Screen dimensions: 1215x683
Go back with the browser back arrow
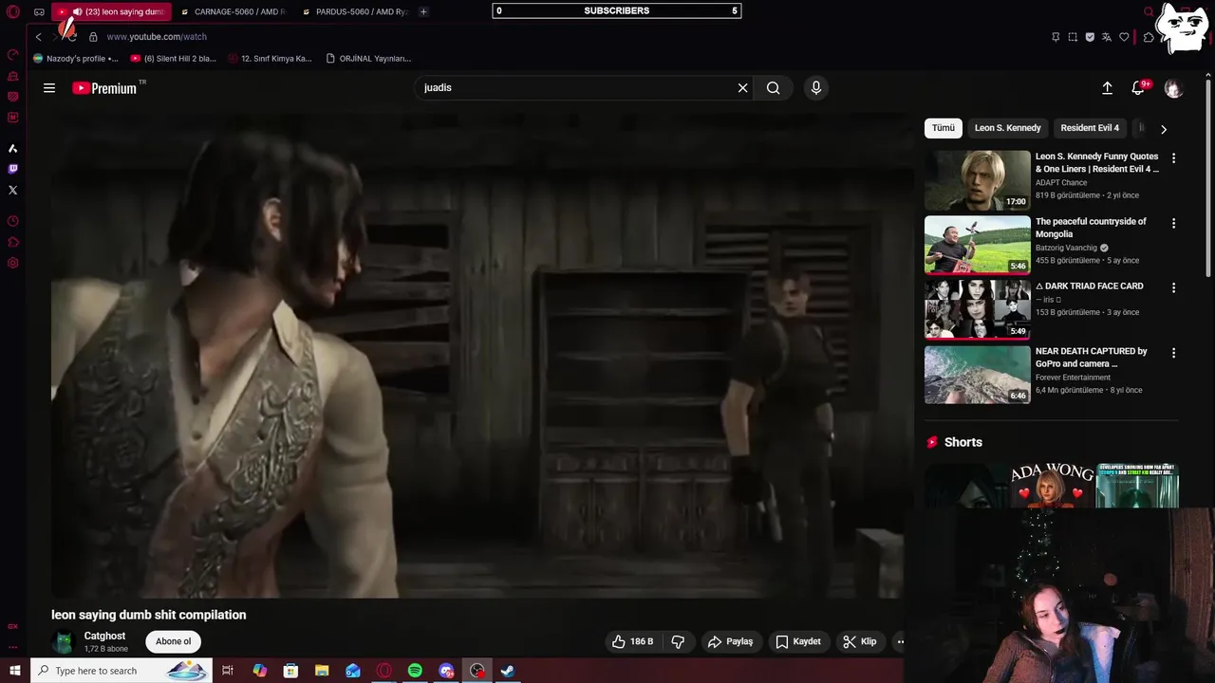pyautogui.click(x=38, y=37)
